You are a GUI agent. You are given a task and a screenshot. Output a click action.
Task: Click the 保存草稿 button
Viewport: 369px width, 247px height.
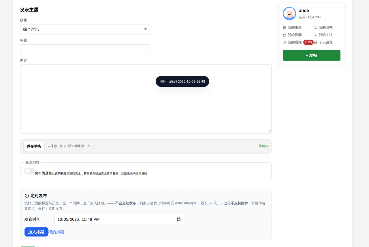point(34,146)
